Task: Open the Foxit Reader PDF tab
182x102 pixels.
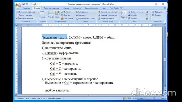Action: pos(116,8)
